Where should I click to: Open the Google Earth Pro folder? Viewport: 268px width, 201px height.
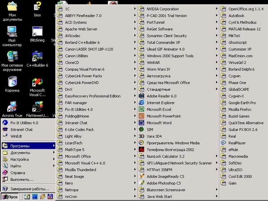click(244, 103)
